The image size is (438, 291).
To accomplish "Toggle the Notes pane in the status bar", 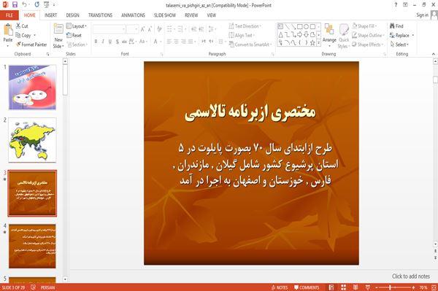I will pyautogui.click(x=280, y=287).
